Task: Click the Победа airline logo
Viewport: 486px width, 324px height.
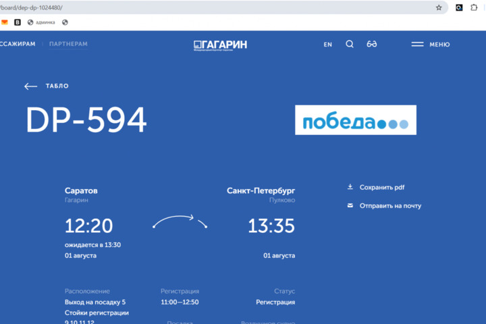Action: point(356,120)
